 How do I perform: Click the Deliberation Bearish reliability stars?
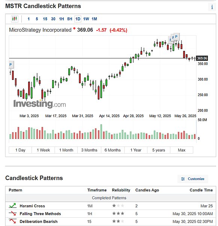click(x=118, y=221)
